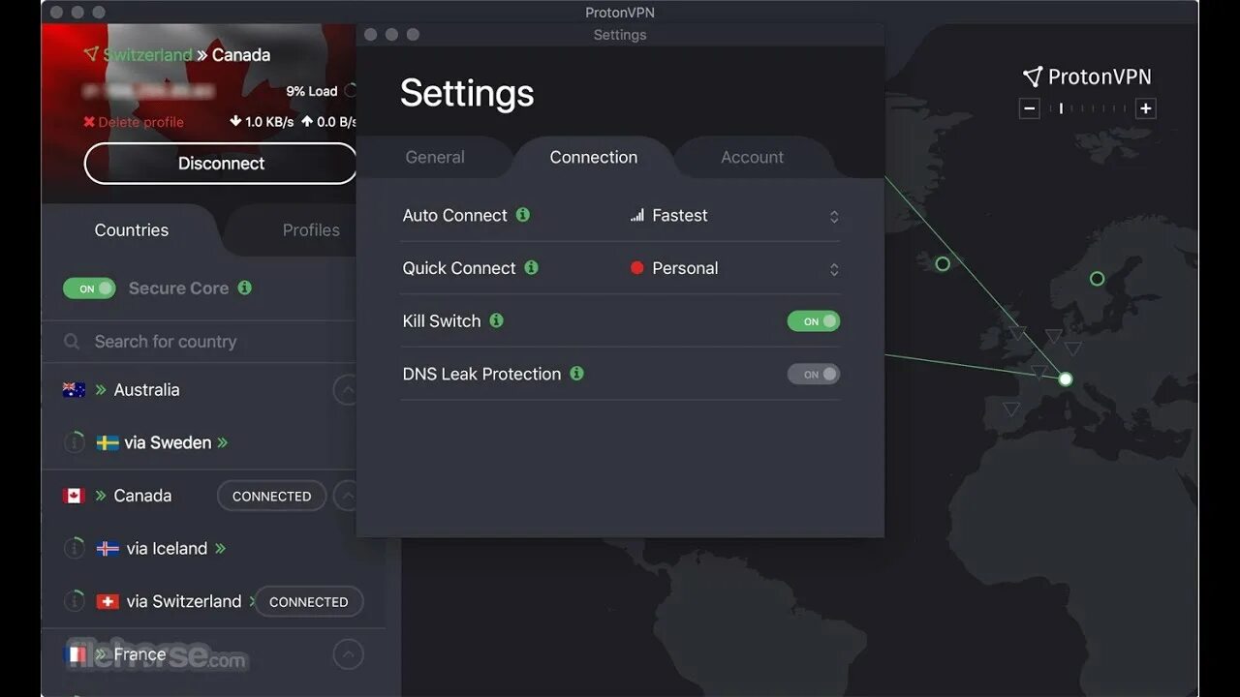Click the double chevron after via Sweden
Screen dimensions: 1240x697
click(x=223, y=442)
